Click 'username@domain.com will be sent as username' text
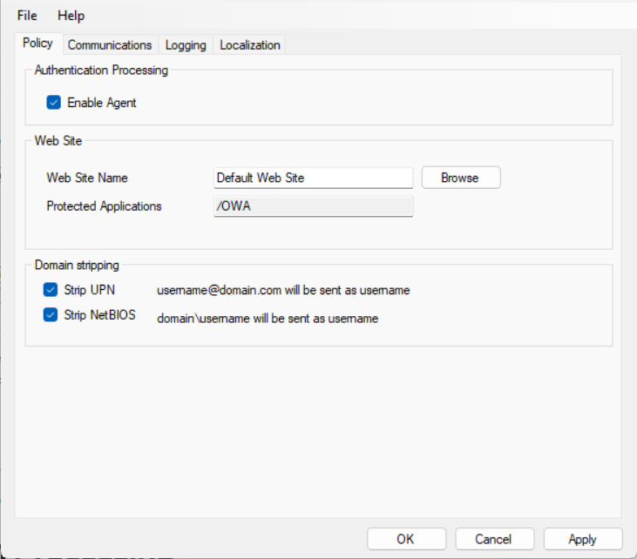This screenshot has height=559, width=637. click(x=283, y=290)
